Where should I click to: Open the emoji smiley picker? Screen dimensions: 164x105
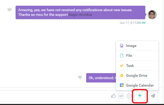click(x=129, y=96)
